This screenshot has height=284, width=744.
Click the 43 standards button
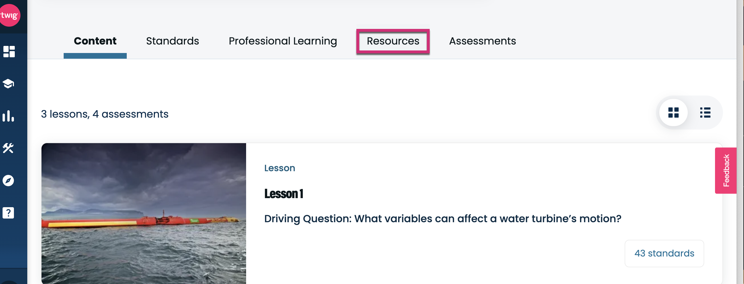pos(664,253)
